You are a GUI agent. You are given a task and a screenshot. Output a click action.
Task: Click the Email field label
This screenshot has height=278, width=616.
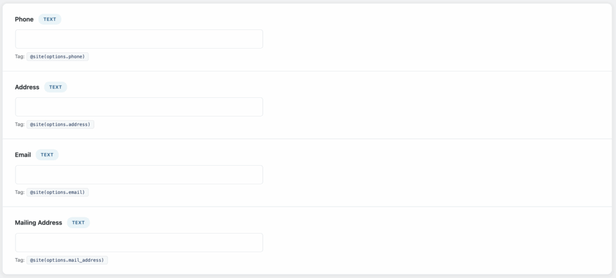pos(23,155)
